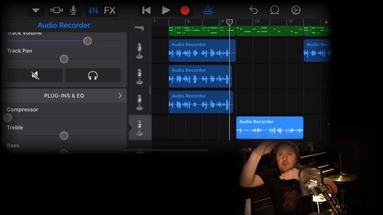
Task: Start recording with red Record button
Action: pyautogui.click(x=185, y=10)
